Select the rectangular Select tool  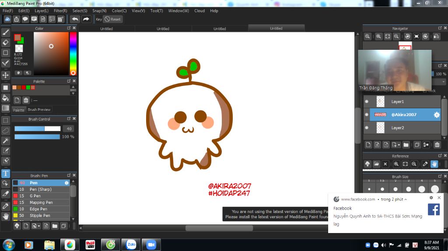(5, 120)
